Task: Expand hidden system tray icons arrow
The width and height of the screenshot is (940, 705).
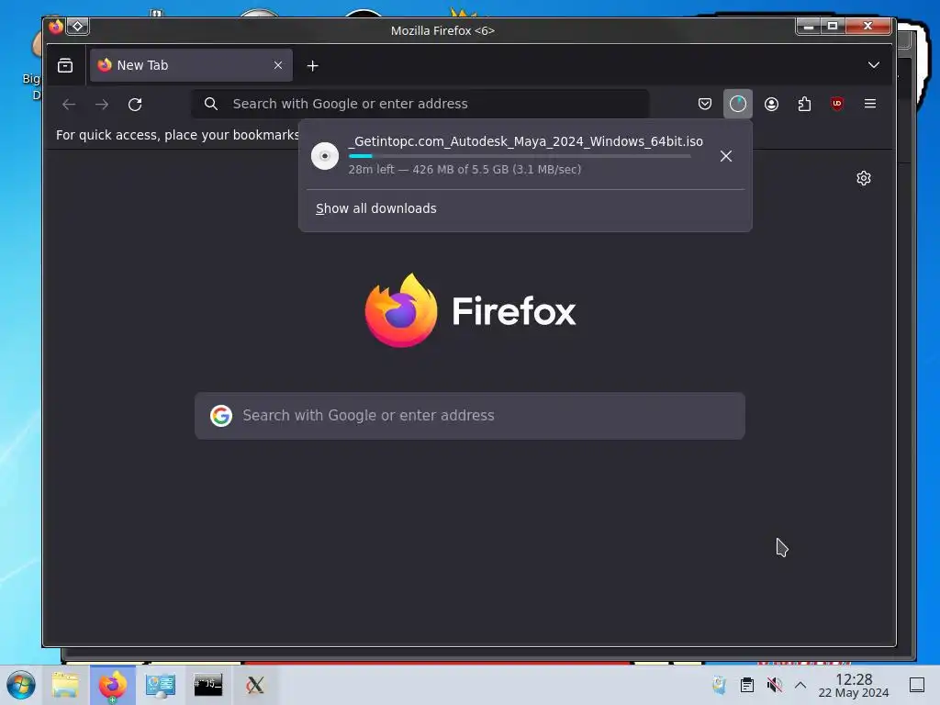Action: 800,685
